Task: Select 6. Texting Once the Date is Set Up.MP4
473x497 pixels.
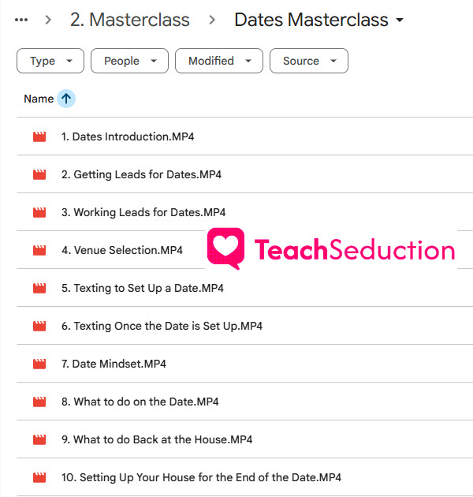Action: click(244, 326)
